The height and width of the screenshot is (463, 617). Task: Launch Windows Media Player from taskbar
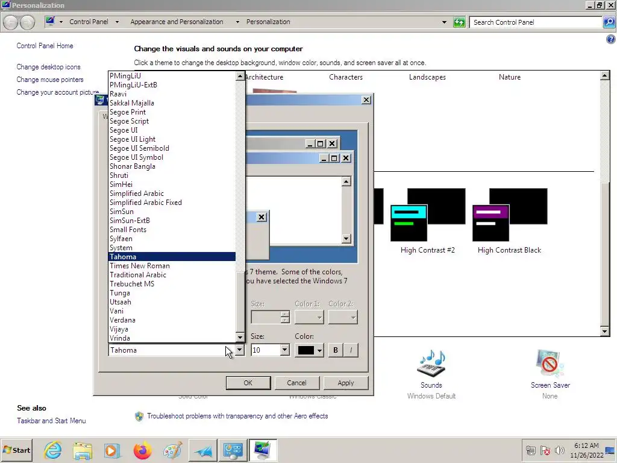point(112,450)
